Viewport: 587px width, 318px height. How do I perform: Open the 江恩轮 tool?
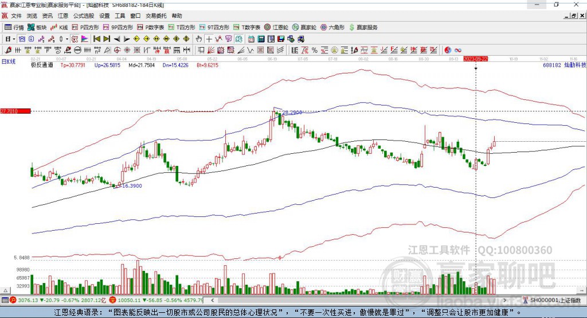click(276, 28)
